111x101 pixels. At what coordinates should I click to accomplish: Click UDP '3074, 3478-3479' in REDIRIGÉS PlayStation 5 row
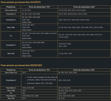coord(64,80)
